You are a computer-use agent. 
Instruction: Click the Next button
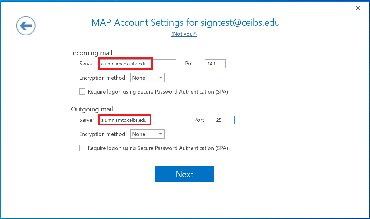(185, 174)
